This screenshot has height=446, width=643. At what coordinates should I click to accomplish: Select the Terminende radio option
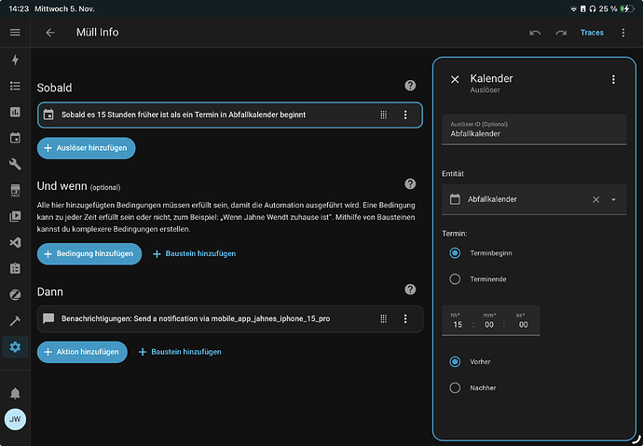pos(455,278)
